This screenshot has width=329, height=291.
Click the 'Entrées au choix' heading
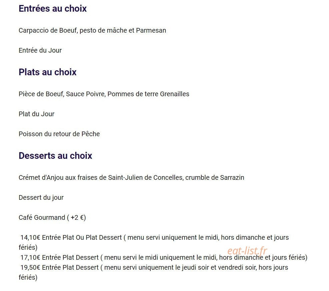pos(52,9)
